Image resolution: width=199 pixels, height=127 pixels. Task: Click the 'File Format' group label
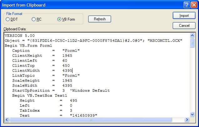pos(14,14)
